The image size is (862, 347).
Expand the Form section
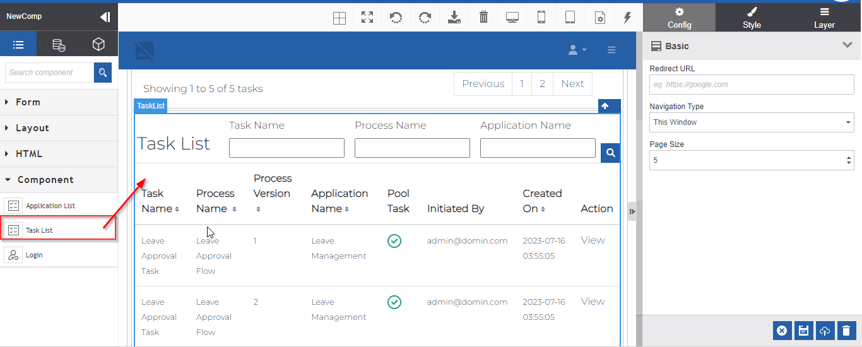coord(59,102)
